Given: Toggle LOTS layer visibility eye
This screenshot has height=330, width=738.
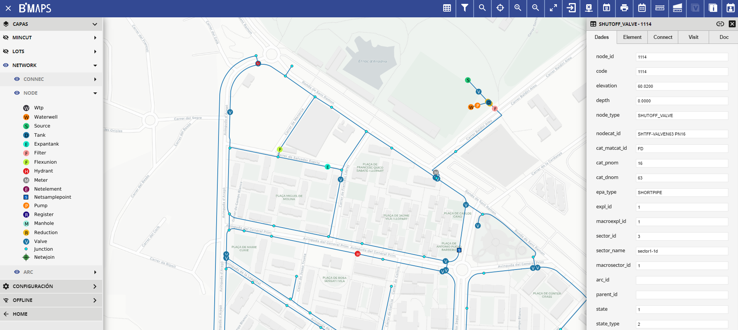Looking at the screenshot, I should pos(6,51).
